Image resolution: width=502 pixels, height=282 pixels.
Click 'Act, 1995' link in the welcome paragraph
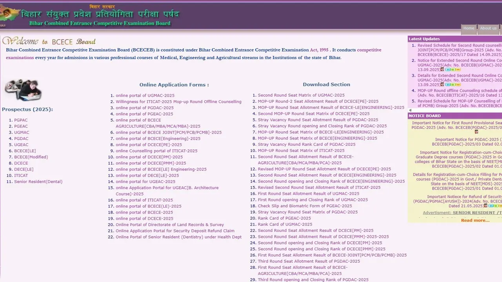(x=318, y=50)
